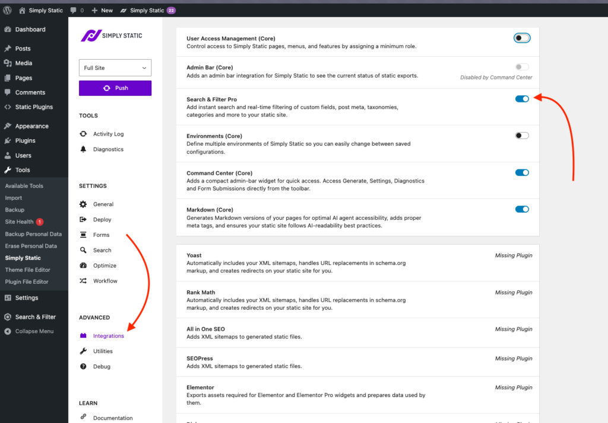Disable the Command Center (Core) integration

click(x=521, y=172)
